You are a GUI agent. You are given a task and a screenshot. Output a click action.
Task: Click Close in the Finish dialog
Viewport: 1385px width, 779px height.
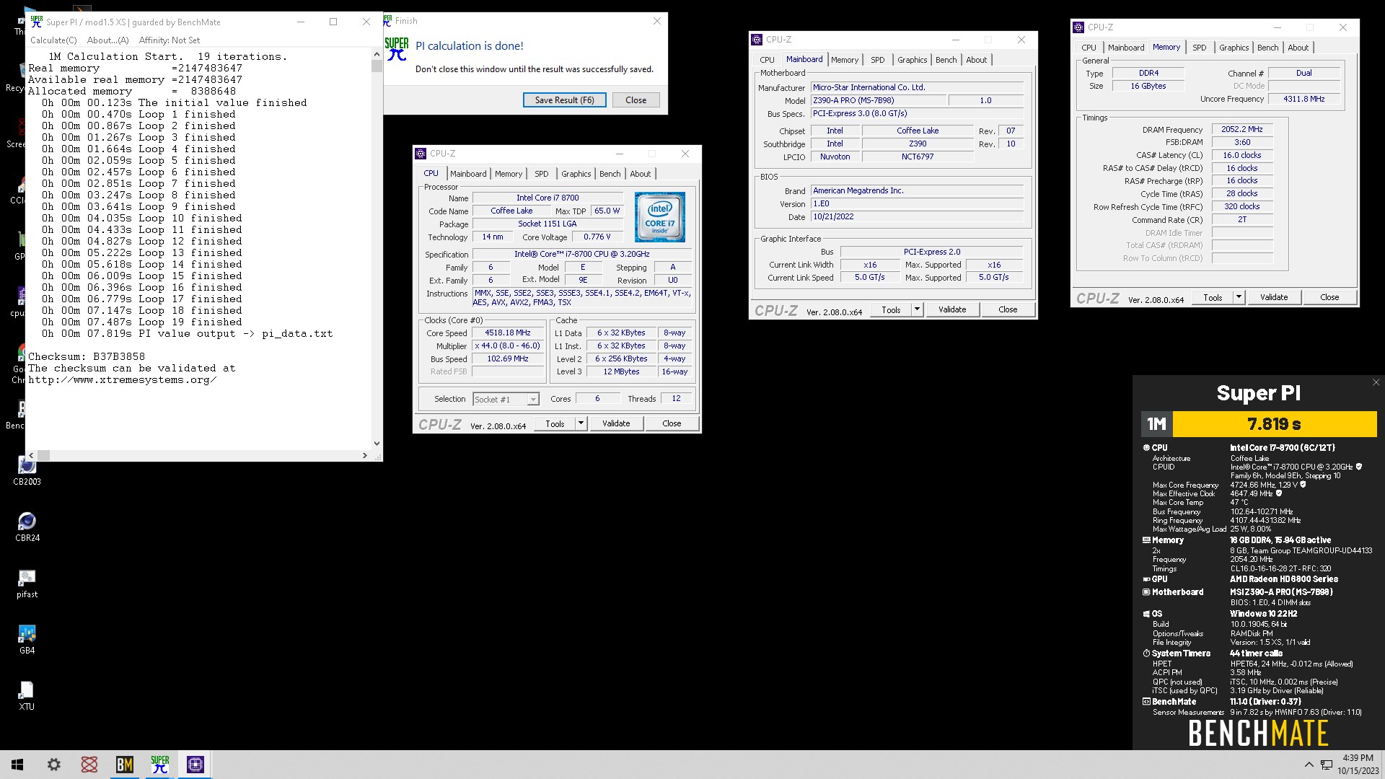click(x=636, y=100)
